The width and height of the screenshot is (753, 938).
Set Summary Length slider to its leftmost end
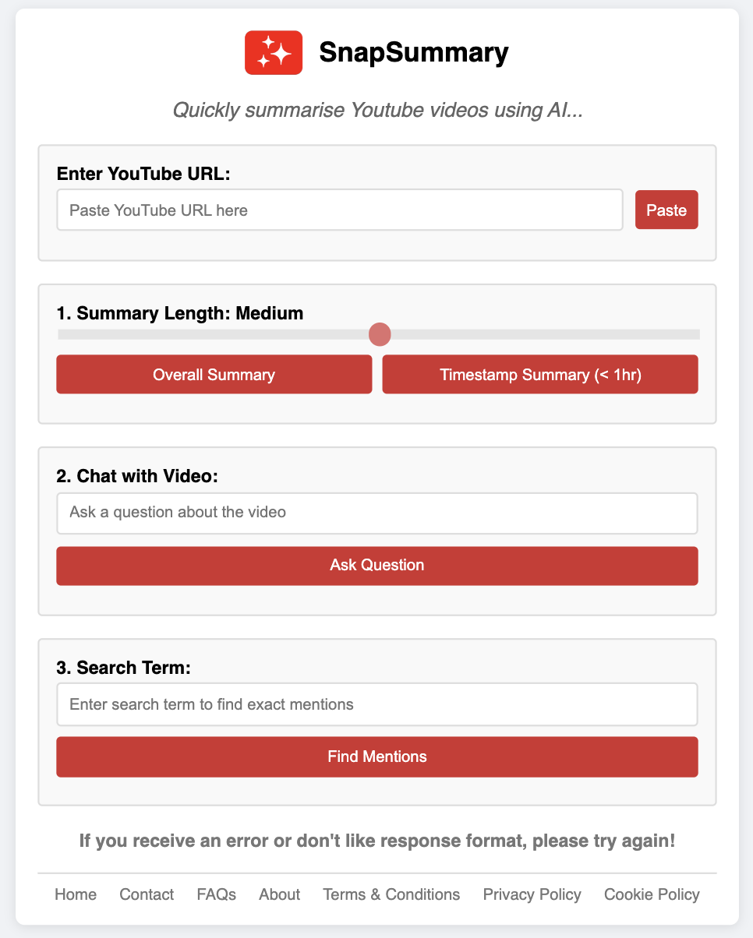(x=60, y=334)
